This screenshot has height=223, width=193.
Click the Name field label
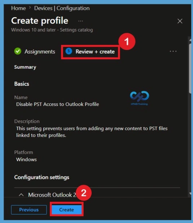[x=21, y=98]
